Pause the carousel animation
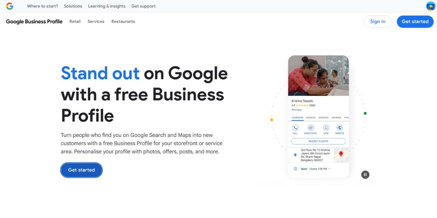This screenshot has width=437, height=218. click(x=365, y=174)
